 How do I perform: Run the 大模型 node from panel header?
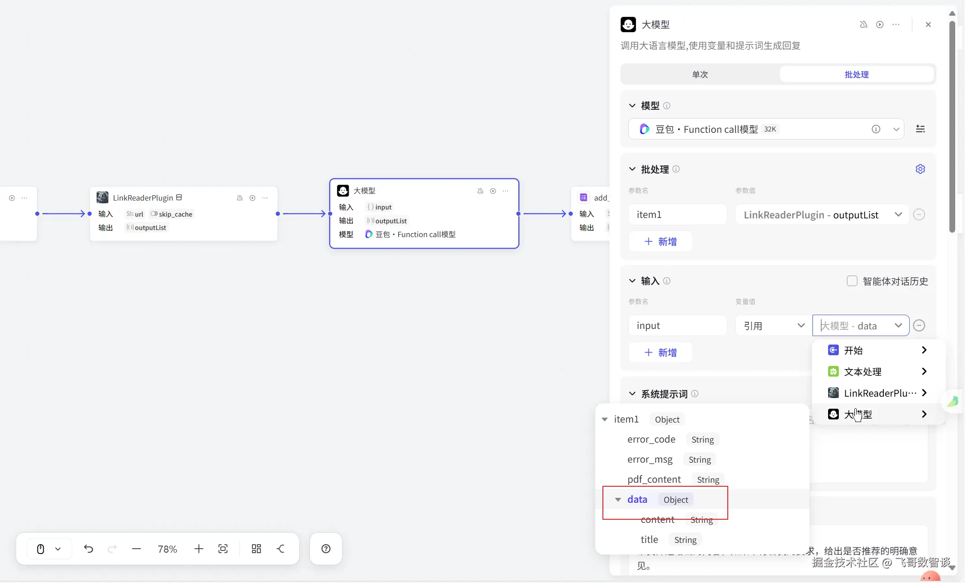(879, 25)
